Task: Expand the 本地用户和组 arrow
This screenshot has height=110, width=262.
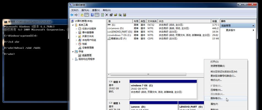Action: pyautogui.click(x=76, y=40)
